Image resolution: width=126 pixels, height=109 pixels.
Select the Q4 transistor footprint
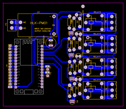click(72, 101)
